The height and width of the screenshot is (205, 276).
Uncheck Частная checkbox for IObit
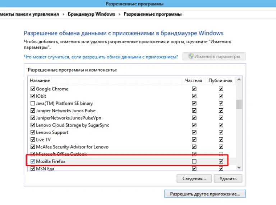[194, 96]
